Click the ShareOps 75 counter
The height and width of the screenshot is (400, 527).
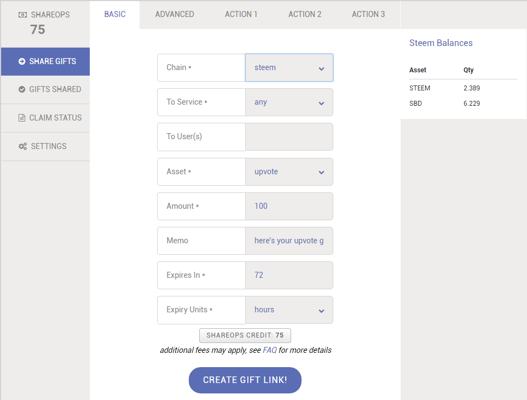38,30
